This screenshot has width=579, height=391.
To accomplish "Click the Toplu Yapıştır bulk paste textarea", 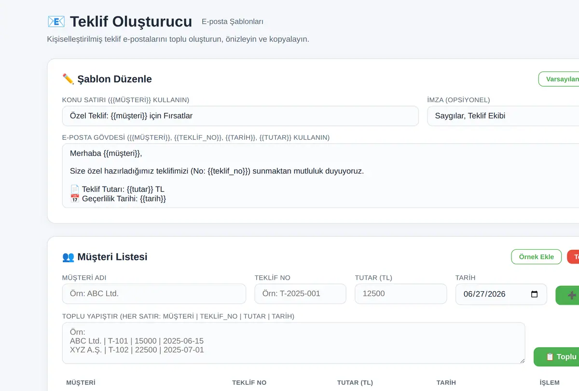I will coord(293,343).
